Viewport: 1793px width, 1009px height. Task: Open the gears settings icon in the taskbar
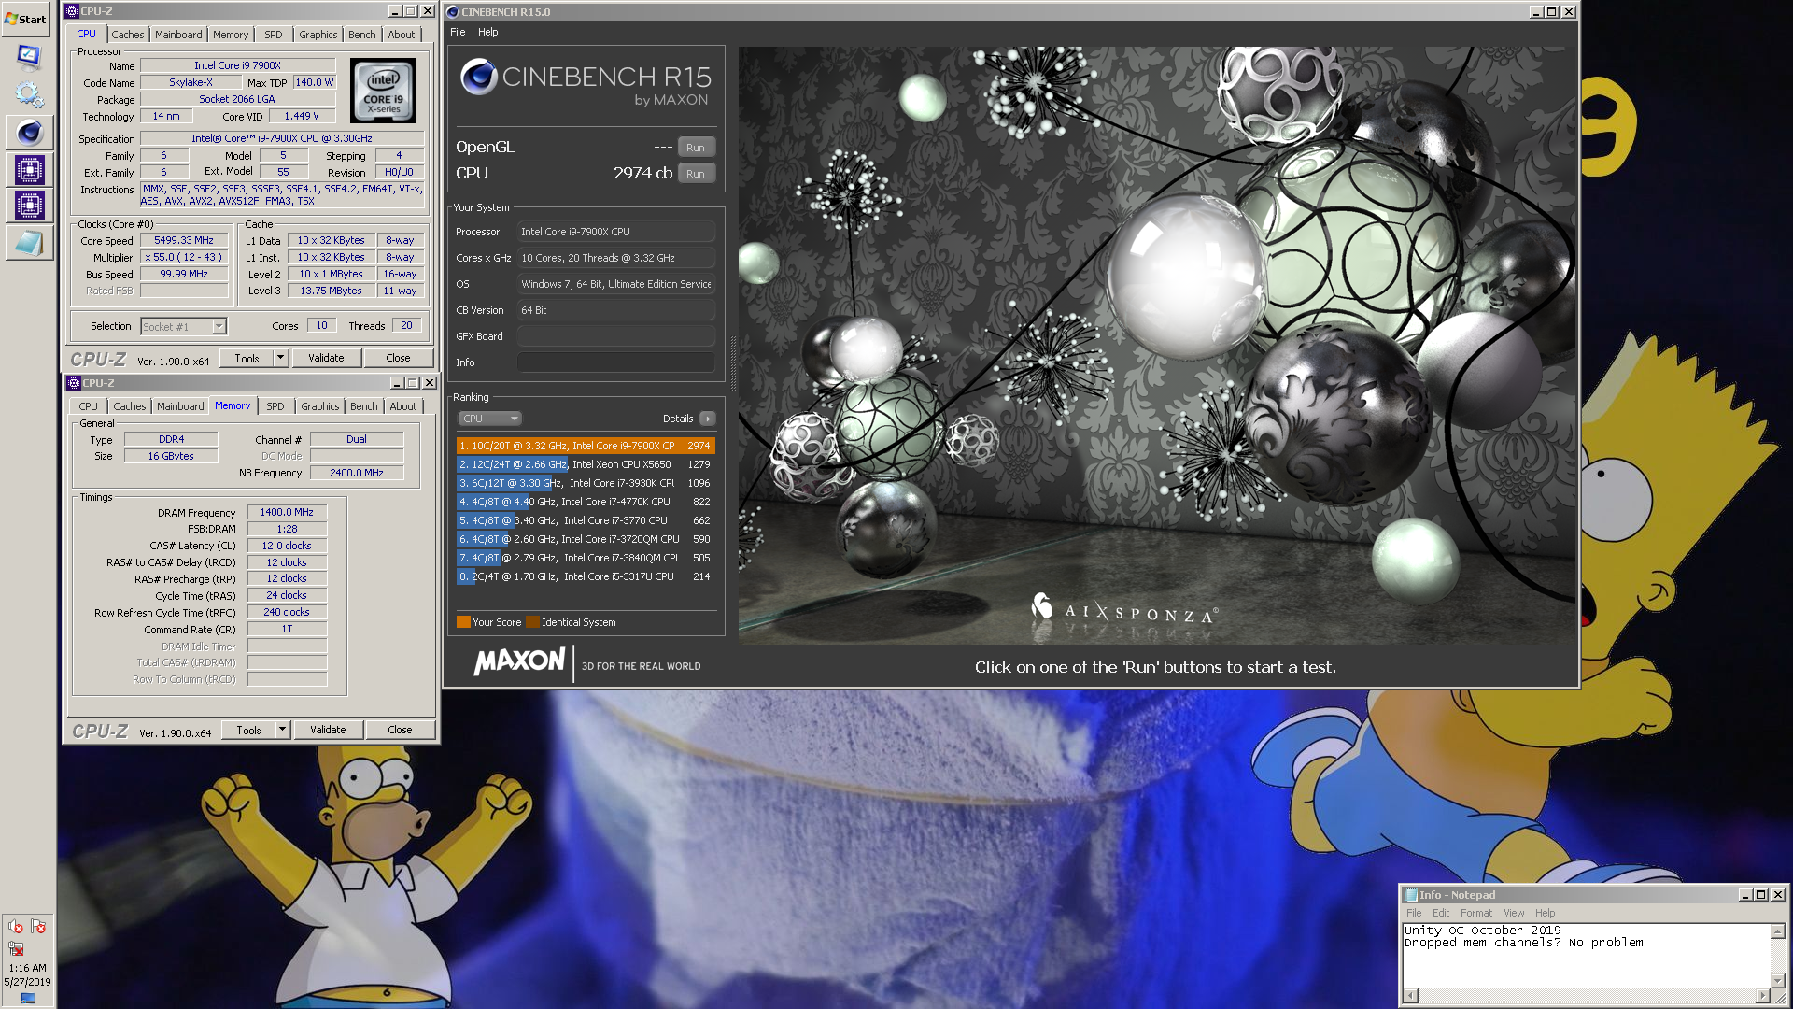point(29,95)
